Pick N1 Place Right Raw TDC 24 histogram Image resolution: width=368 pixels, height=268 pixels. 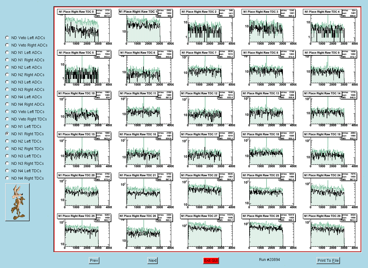pyautogui.click(x=330, y=191)
